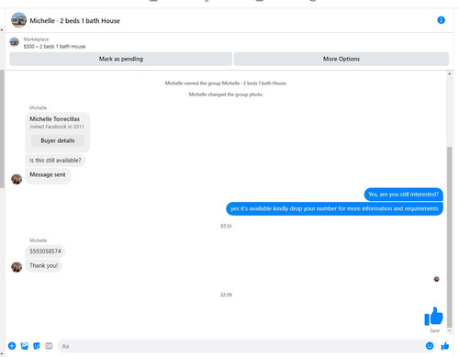Mark the listing as pending
Viewport: 459px width, 357px height.
pos(121,59)
